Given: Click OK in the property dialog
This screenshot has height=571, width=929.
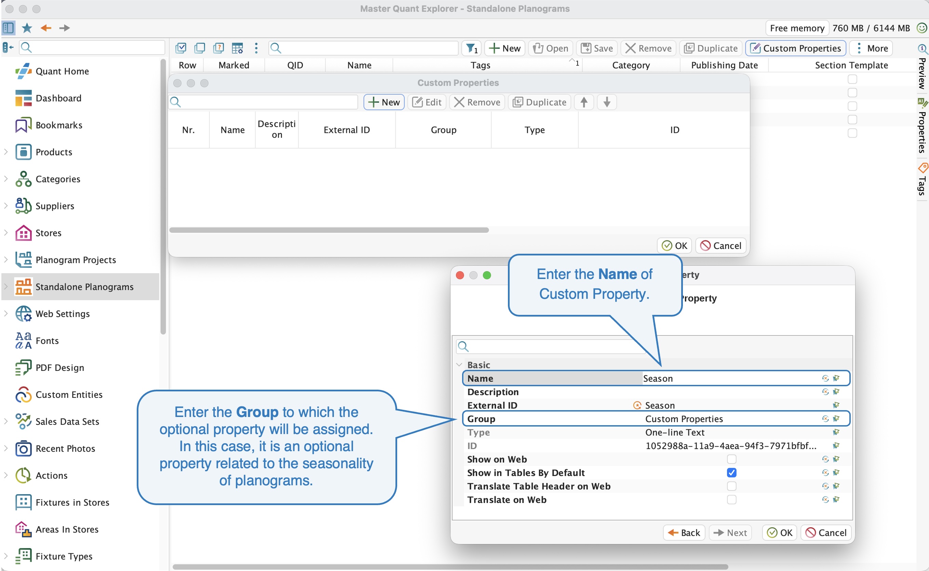Looking at the screenshot, I should coord(780,532).
